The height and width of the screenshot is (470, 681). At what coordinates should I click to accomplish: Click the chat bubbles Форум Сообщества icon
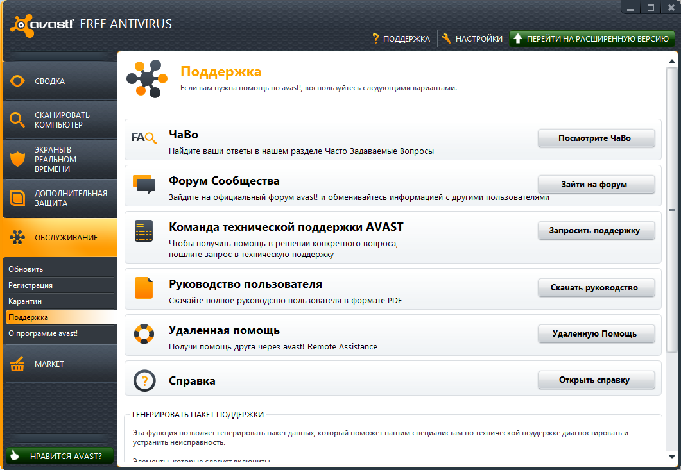(144, 185)
